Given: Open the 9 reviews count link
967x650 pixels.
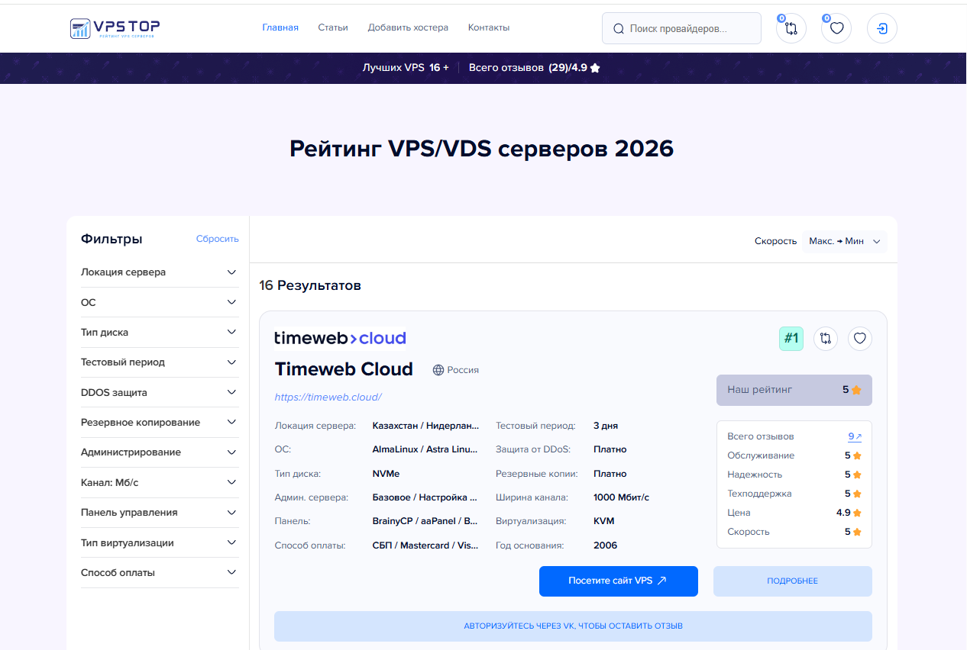Looking at the screenshot, I should tap(855, 436).
